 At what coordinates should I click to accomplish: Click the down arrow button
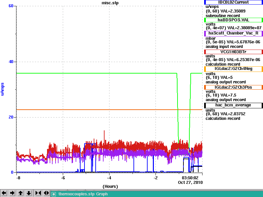pyautogui.click(x=29, y=193)
